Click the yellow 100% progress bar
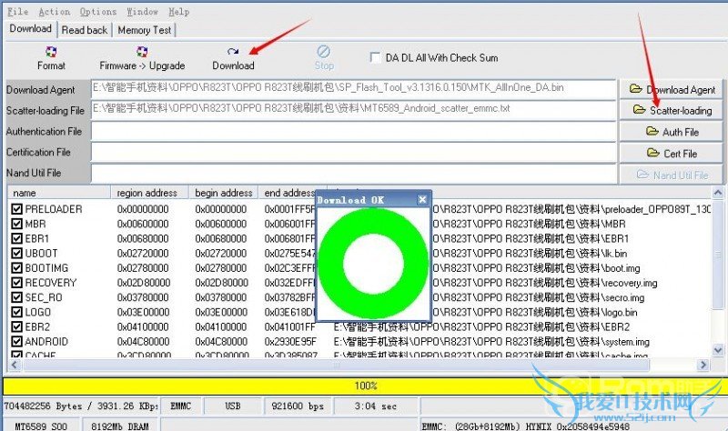The height and width of the screenshot is (431, 728). tap(364, 386)
